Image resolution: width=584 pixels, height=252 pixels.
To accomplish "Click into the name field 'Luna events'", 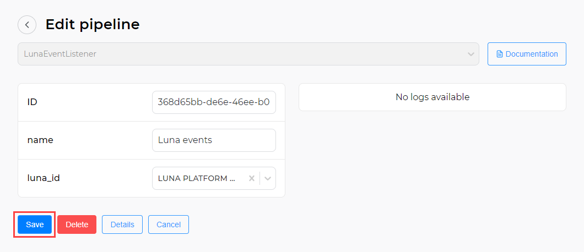I will click(214, 140).
